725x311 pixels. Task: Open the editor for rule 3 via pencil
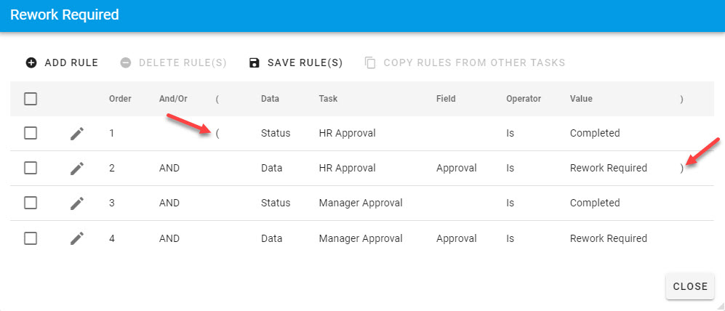[77, 203]
